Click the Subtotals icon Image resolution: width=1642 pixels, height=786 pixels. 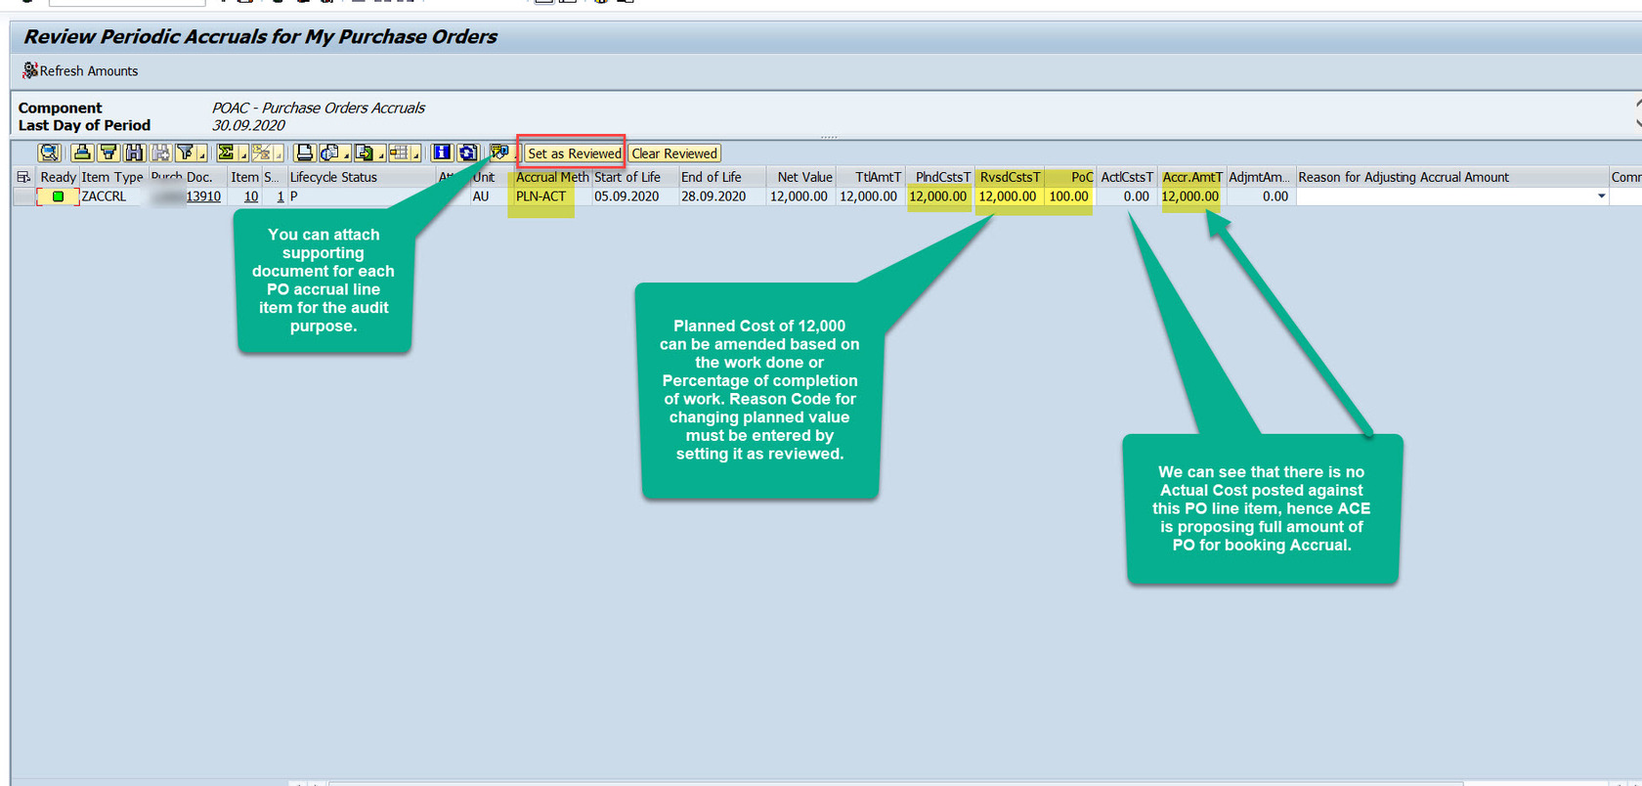[261, 153]
